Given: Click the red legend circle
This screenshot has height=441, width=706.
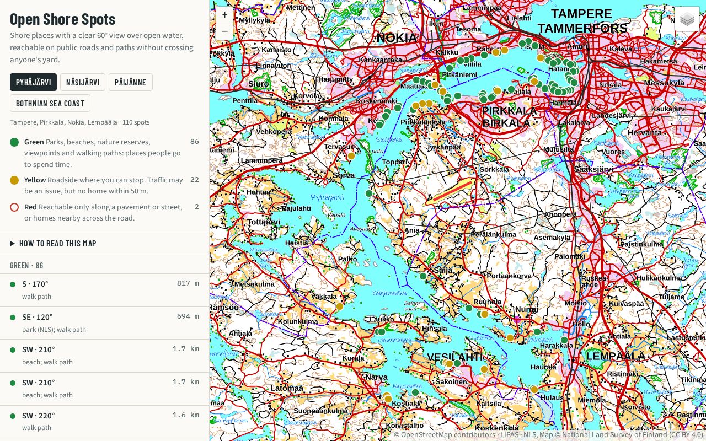Looking at the screenshot, I should [14, 207].
